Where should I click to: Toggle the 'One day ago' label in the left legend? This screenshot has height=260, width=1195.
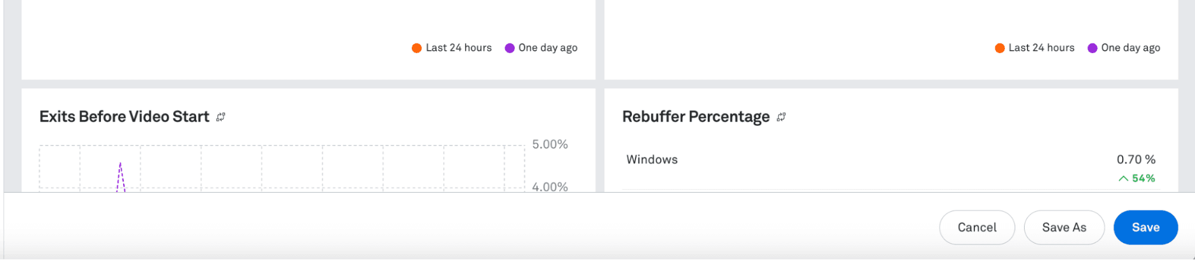pyautogui.click(x=548, y=48)
